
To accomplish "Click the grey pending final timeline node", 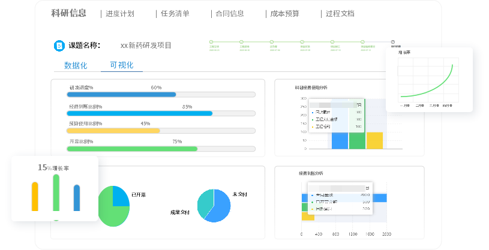I will pos(392,42).
